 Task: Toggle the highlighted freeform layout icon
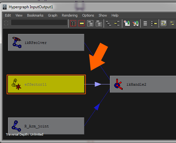164,23
